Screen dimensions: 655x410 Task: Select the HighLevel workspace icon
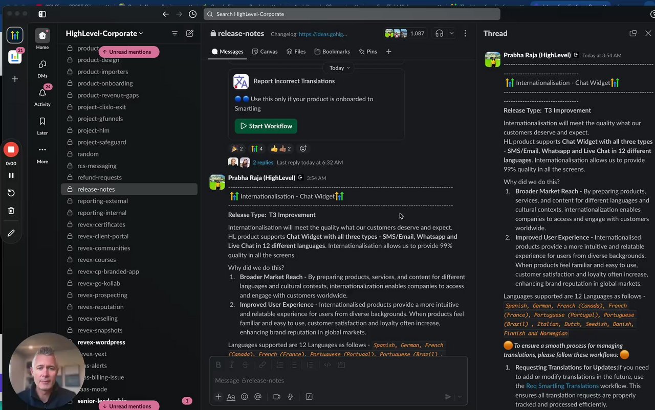pos(15,35)
